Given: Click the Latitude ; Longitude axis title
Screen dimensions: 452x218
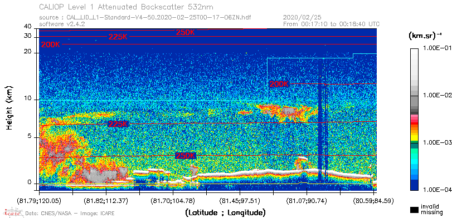Looking at the screenshot, I should point(225,212).
